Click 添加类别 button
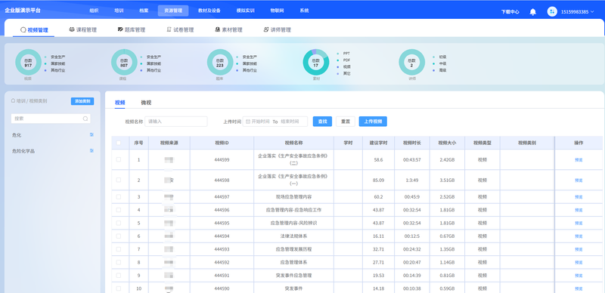This screenshot has width=605, height=293. coord(82,101)
